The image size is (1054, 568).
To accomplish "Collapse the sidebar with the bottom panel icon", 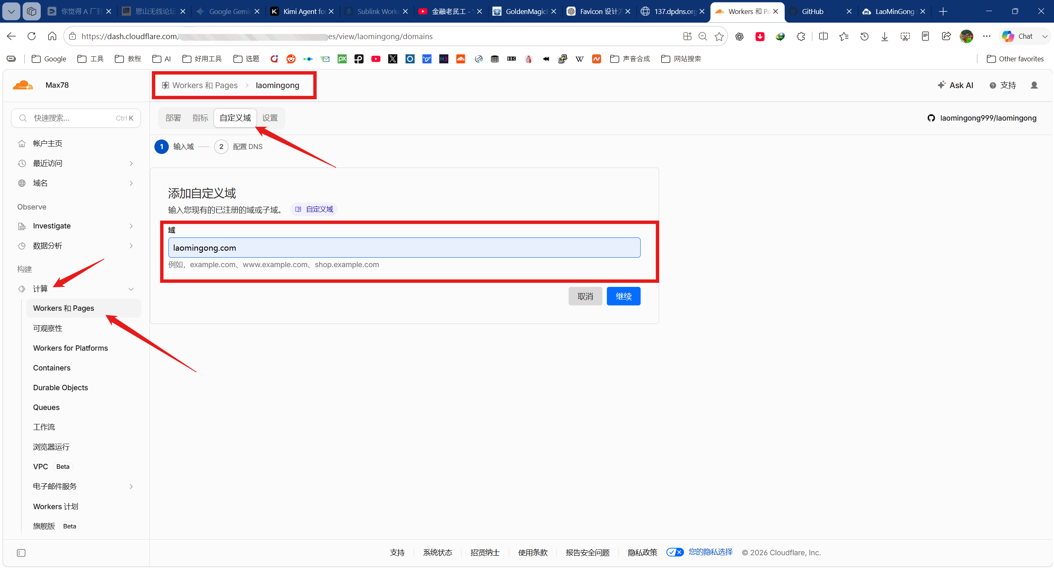I will pyautogui.click(x=21, y=553).
